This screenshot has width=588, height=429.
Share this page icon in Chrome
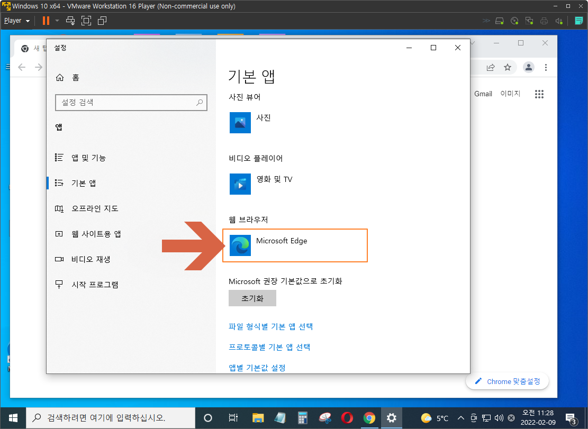pyautogui.click(x=491, y=67)
